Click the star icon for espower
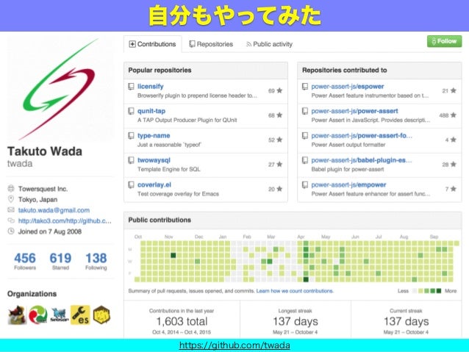469x352 pixels. (454, 90)
